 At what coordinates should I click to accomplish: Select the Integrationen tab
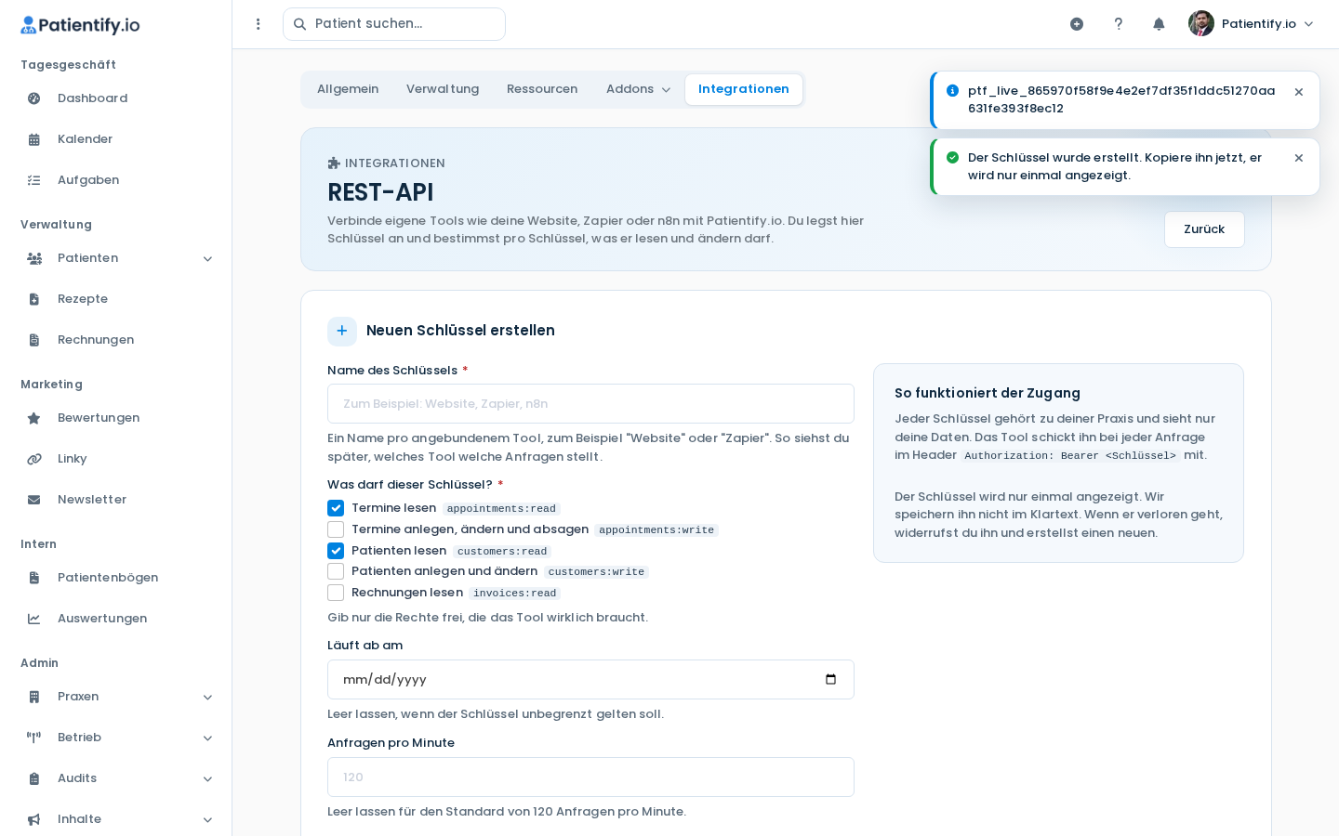click(744, 89)
